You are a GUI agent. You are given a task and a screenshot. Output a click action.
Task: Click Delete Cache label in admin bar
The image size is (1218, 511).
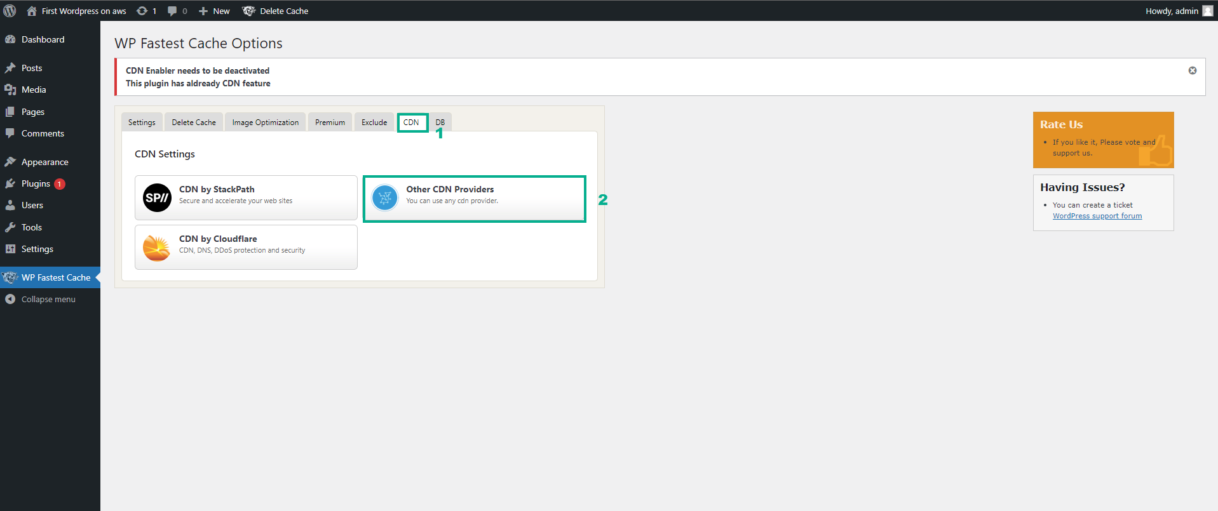[x=284, y=11]
